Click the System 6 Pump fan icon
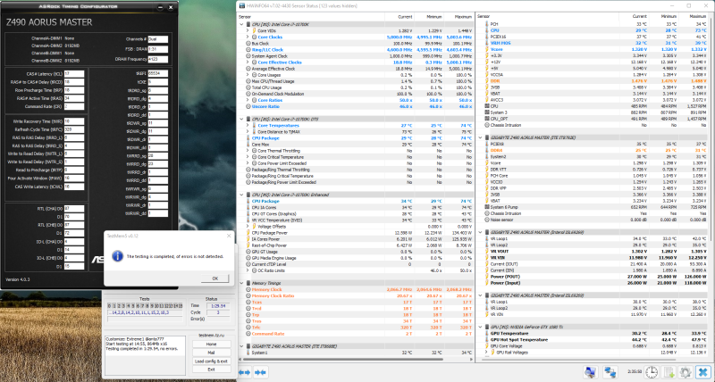 487,207
